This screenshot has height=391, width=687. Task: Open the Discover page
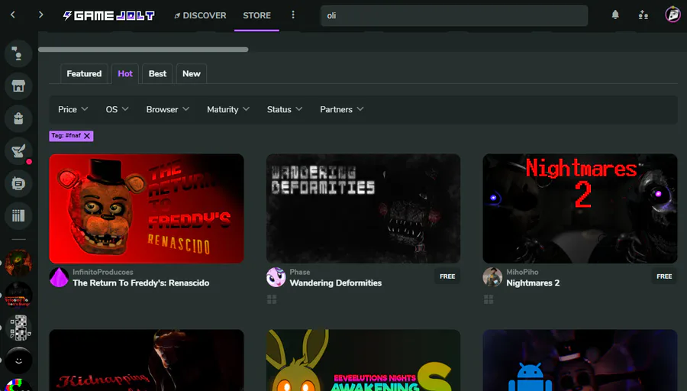[x=200, y=15]
